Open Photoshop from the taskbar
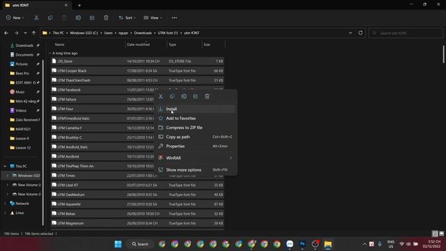 (x=302, y=244)
